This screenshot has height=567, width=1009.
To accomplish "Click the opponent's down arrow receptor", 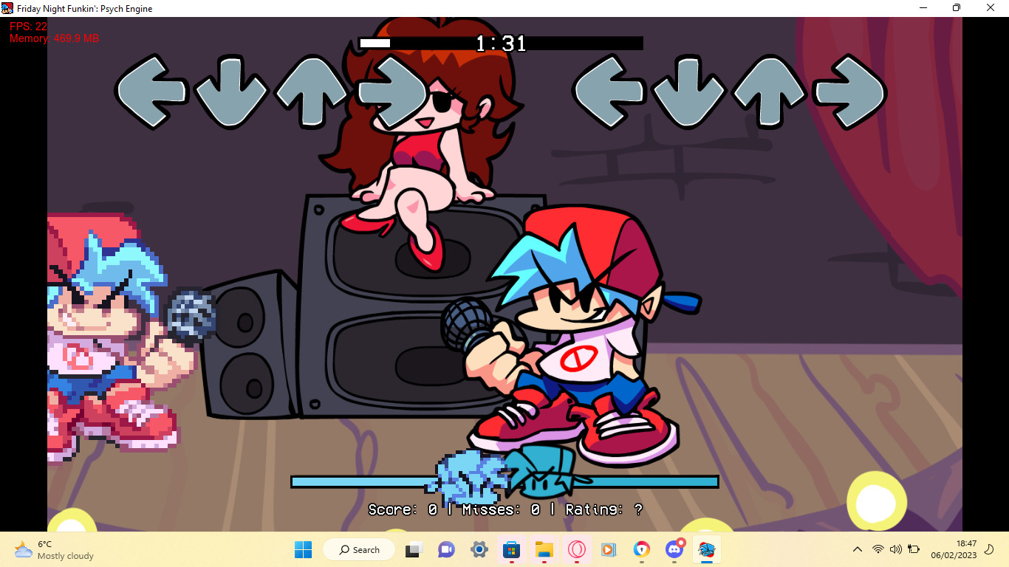I will coord(231,92).
